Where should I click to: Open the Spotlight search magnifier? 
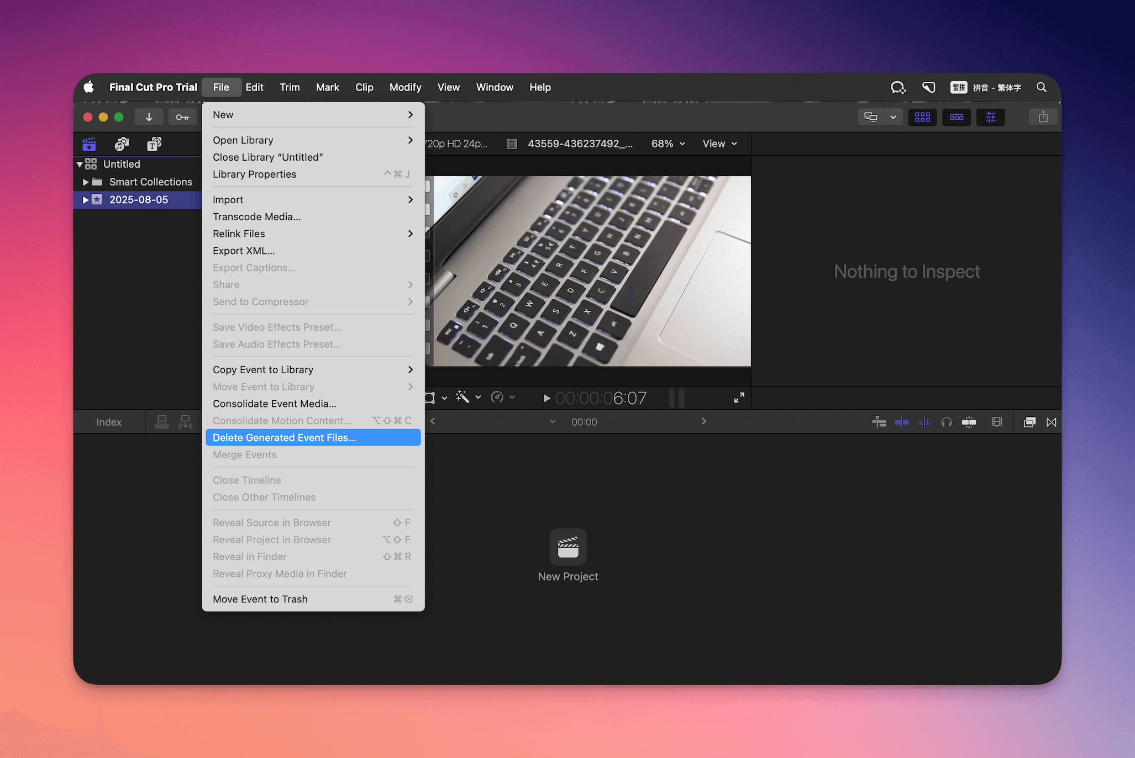(x=1042, y=87)
